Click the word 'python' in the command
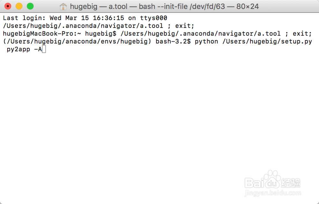The width and height of the screenshot is (319, 204). click(206, 42)
